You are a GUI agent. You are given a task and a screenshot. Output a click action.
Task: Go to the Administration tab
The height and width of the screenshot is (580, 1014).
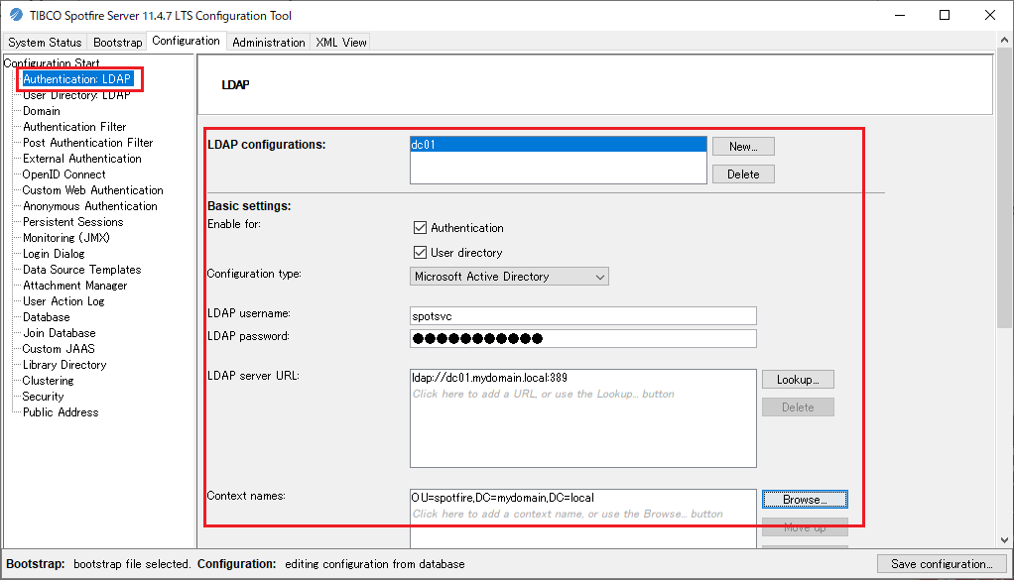coord(268,42)
